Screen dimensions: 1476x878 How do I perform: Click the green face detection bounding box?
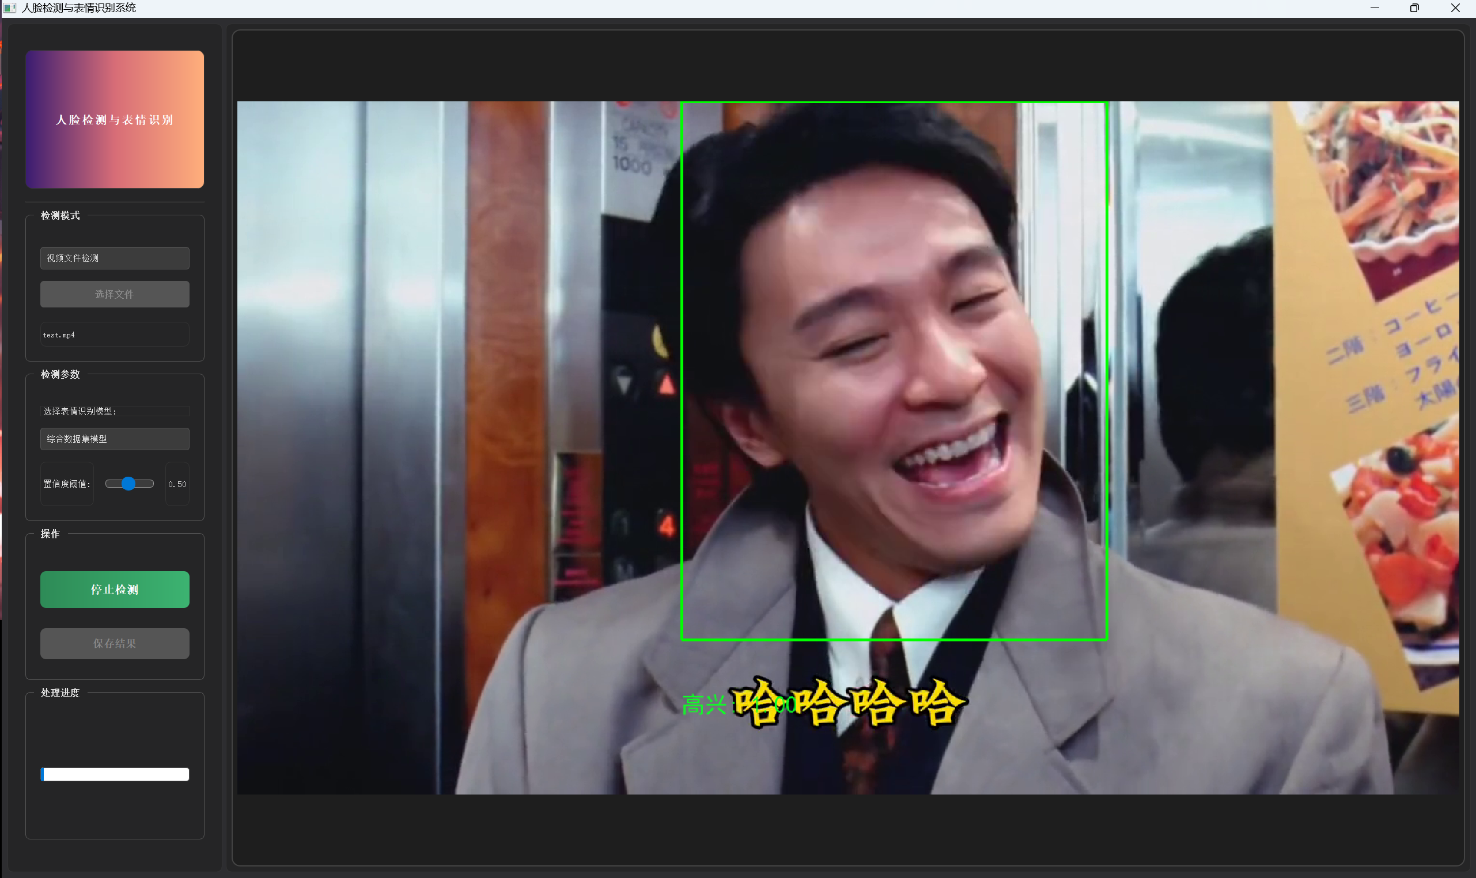(894, 103)
